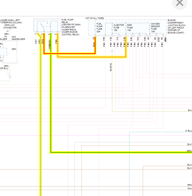Click the relay terminal 5 RED wire label

pos(43,41)
